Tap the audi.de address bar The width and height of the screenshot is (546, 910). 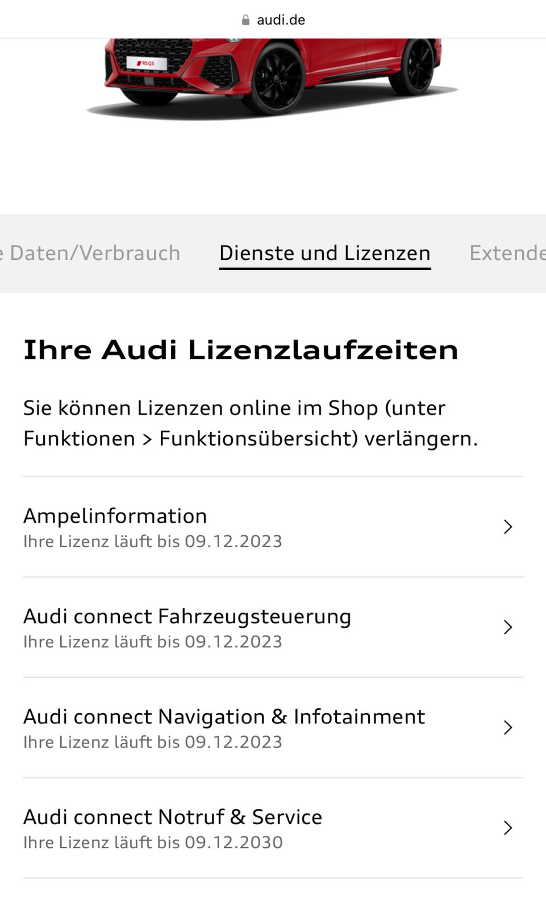pyautogui.click(x=280, y=19)
